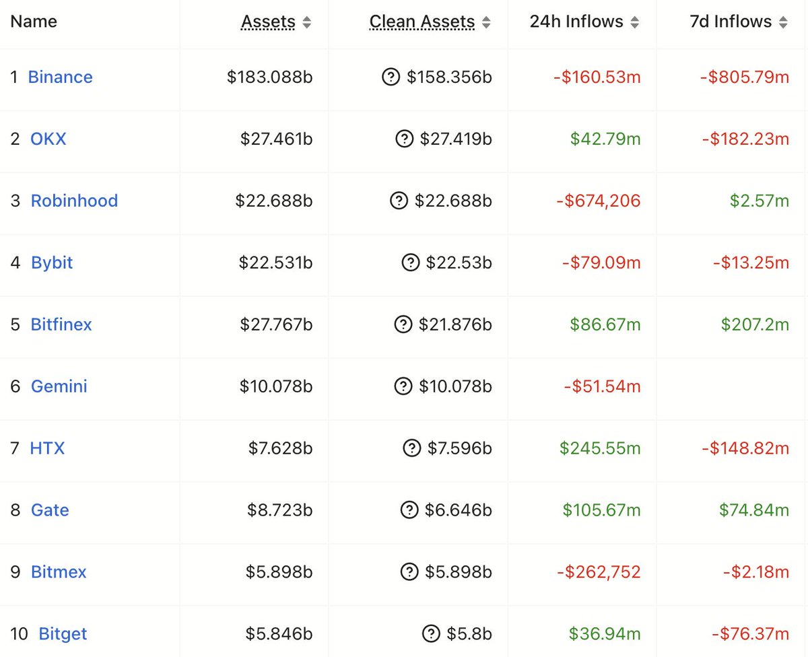Select HTX assets value $7.628b

(x=280, y=448)
